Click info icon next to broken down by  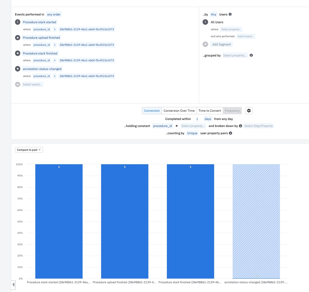click(240, 126)
